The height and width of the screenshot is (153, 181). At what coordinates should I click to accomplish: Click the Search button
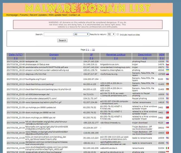(62, 40)
